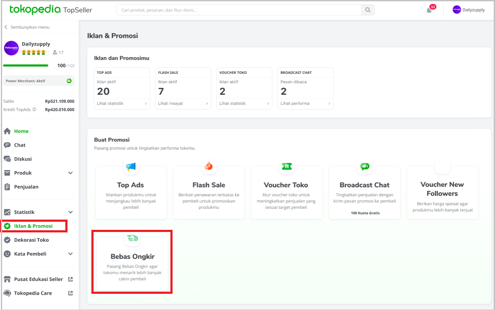The height and width of the screenshot is (310, 495).
Task: Refresh Kredit TopAds balance icon
Action: click(x=35, y=110)
